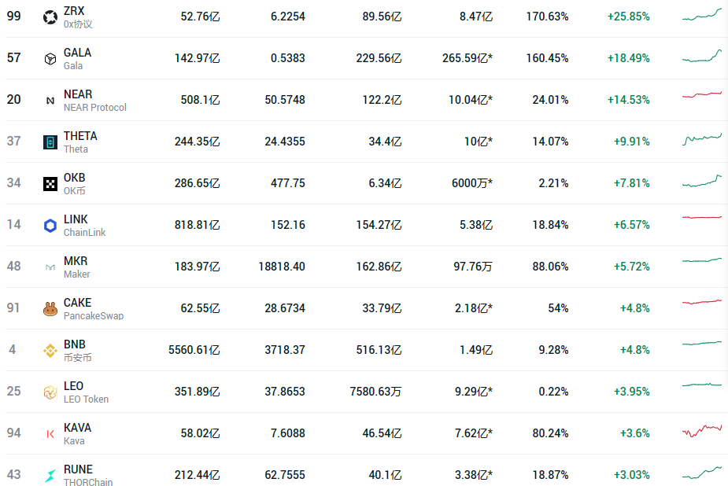The image size is (728, 486).
Task: Click the GALA cube logo icon
Action: coord(50,59)
